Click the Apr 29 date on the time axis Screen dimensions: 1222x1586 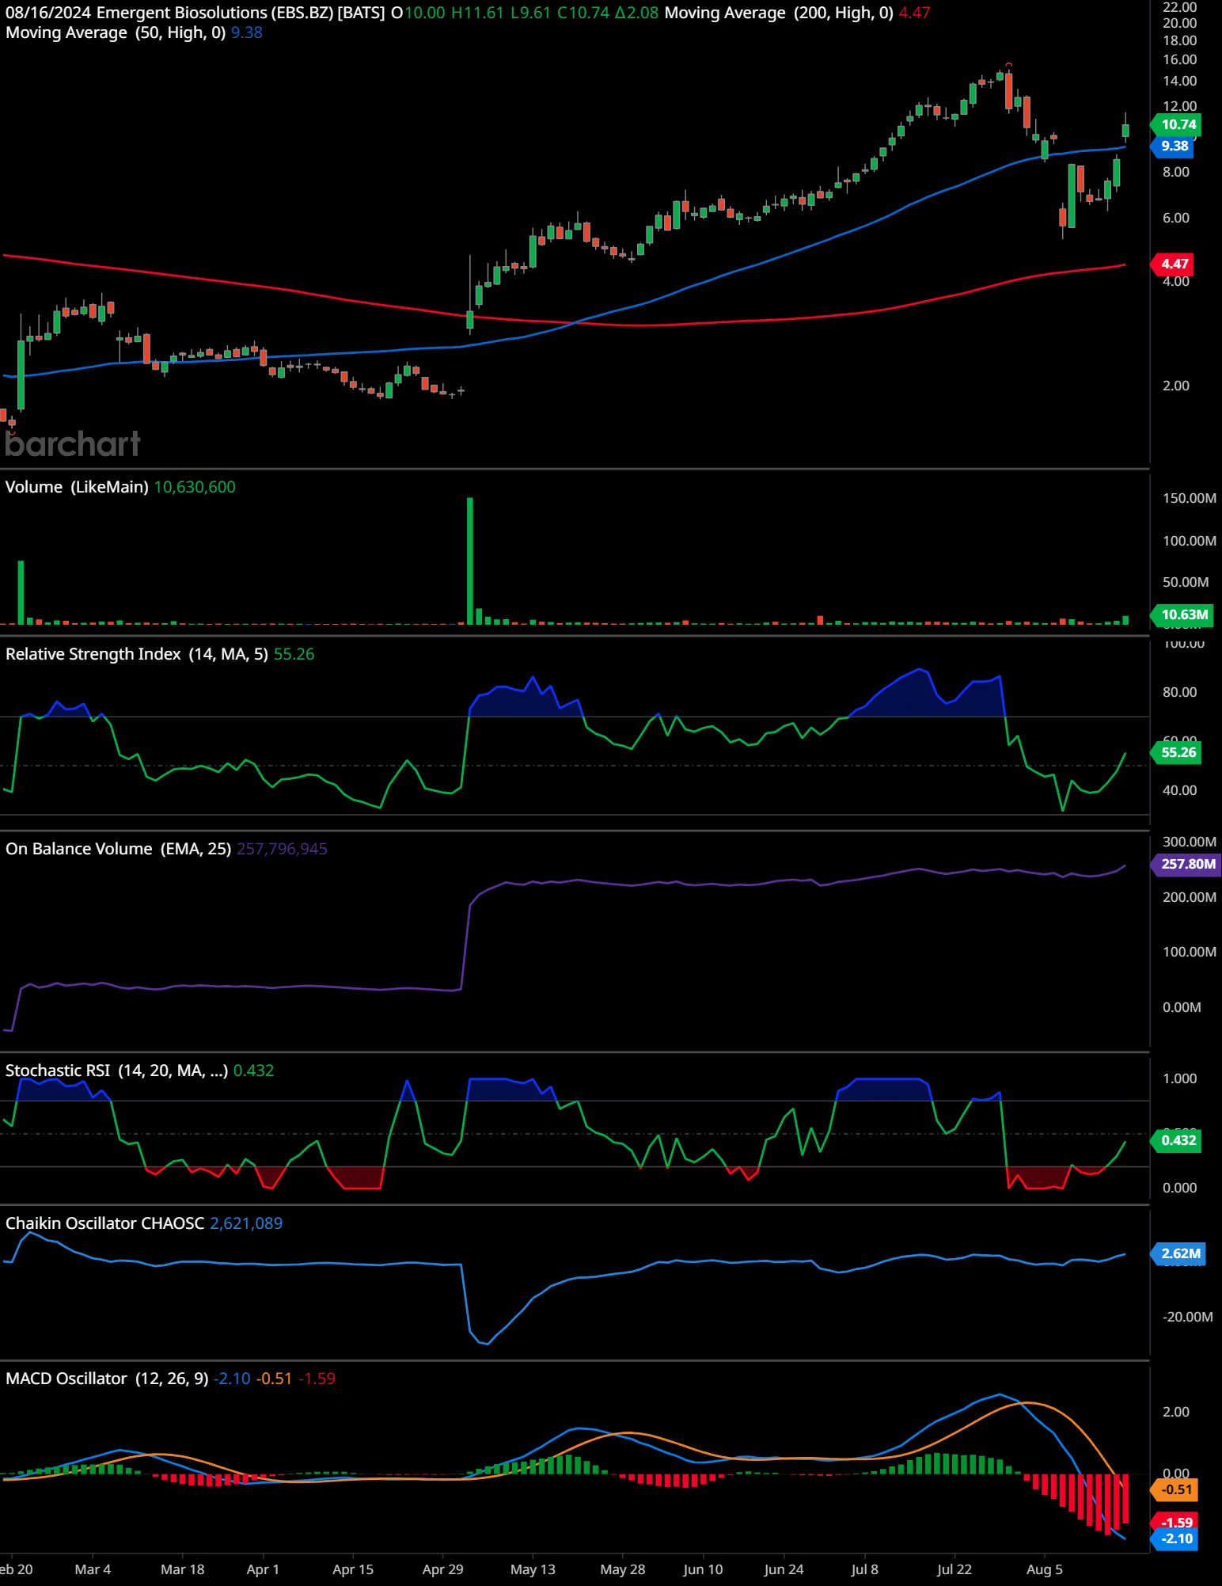(x=443, y=1569)
